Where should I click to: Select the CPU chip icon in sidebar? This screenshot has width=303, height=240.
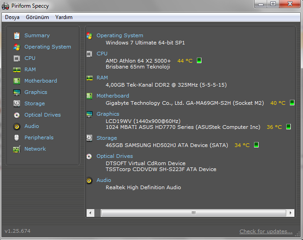pyautogui.click(x=17, y=58)
